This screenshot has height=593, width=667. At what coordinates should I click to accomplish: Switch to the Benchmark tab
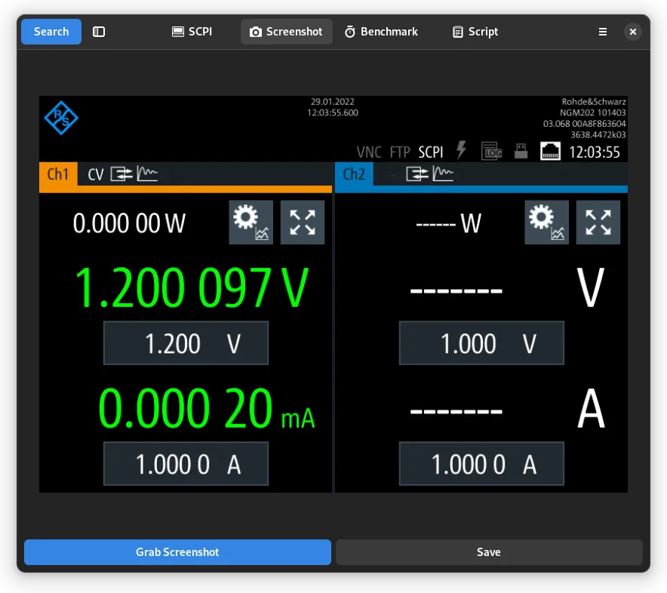pos(381,32)
